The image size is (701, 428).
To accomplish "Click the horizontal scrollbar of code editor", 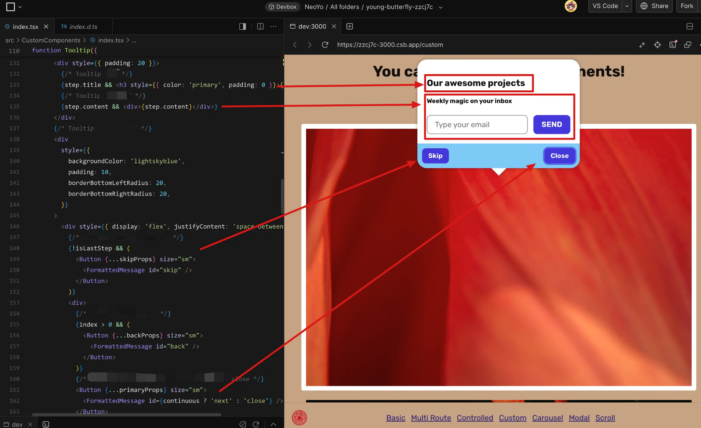I will [126, 415].
